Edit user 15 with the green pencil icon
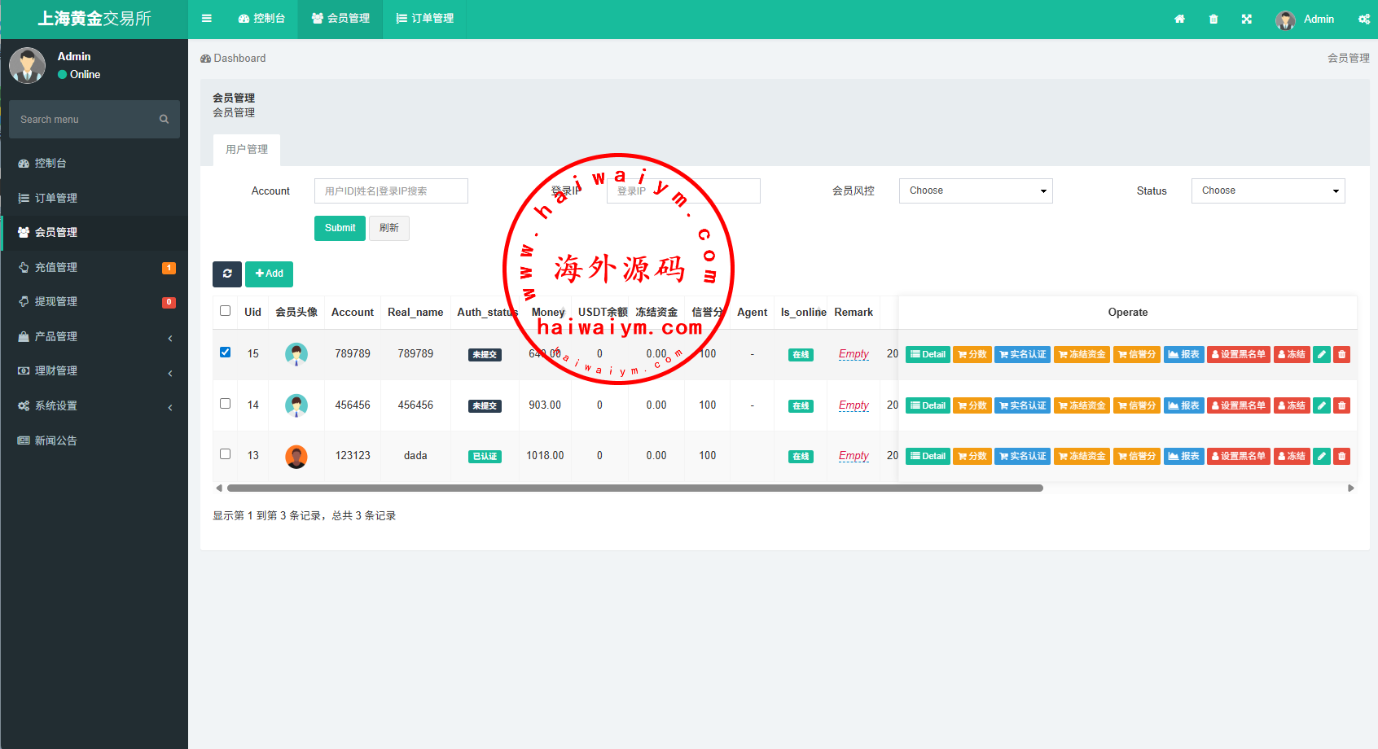1378x749 pixels. [1322, 354]
